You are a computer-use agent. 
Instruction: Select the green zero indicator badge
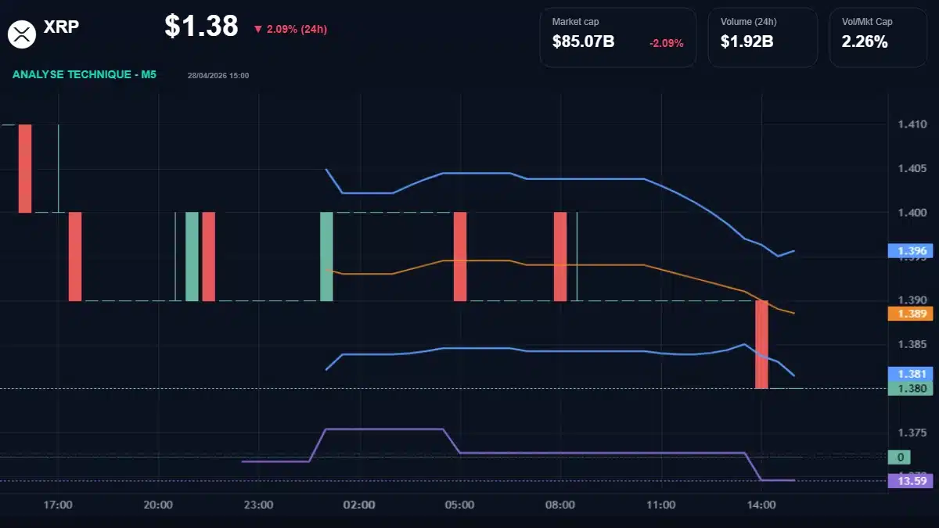pos(900,455)
